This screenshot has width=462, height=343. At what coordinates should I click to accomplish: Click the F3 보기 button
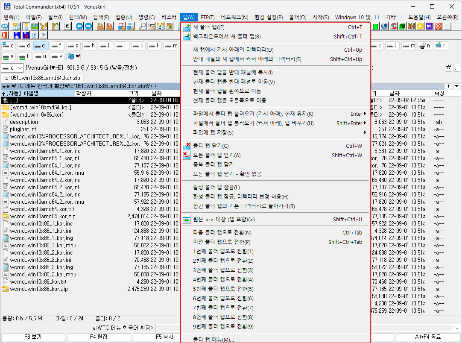[33, 337]
